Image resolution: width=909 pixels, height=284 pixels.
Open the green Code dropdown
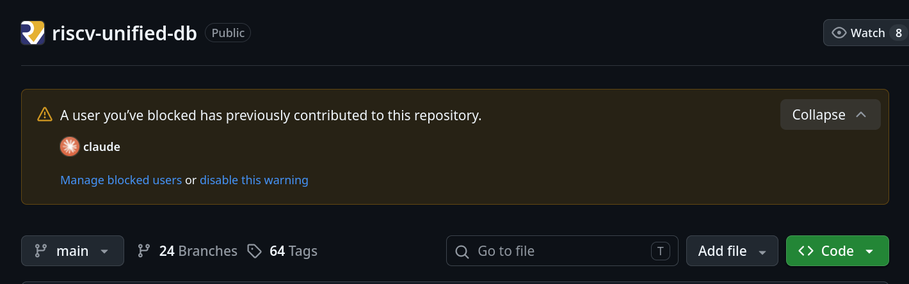837,251
